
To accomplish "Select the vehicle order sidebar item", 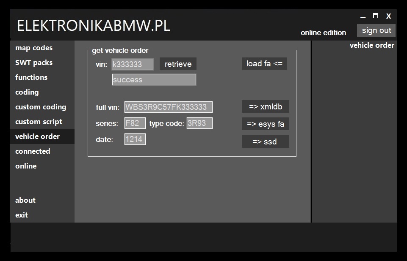I will point(42,136).
